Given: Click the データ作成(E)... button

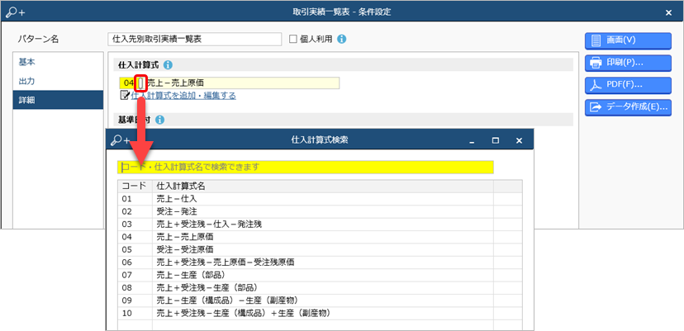Looking at the screenshot, I should (628, 107).
